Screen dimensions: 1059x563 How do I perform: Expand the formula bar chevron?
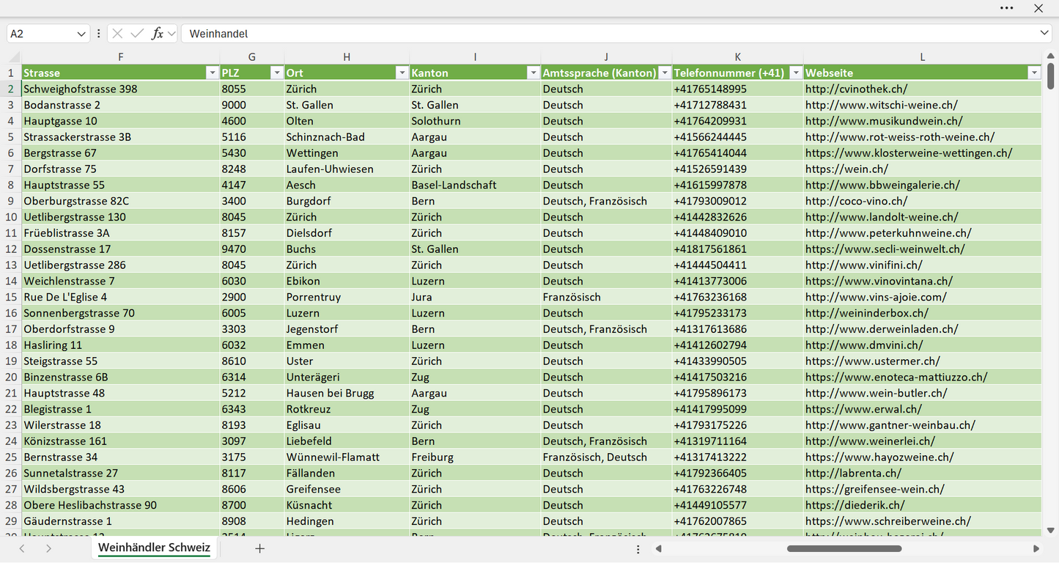pos(1044,34)
